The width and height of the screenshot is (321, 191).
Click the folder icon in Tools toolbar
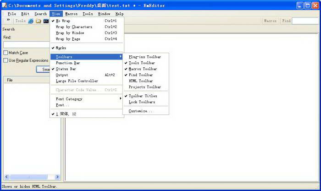click(x=39, y=21)
